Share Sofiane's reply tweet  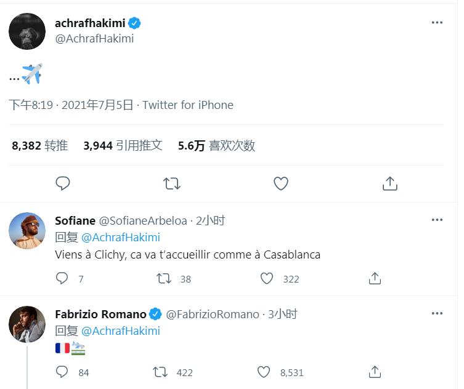pos(375,279)
